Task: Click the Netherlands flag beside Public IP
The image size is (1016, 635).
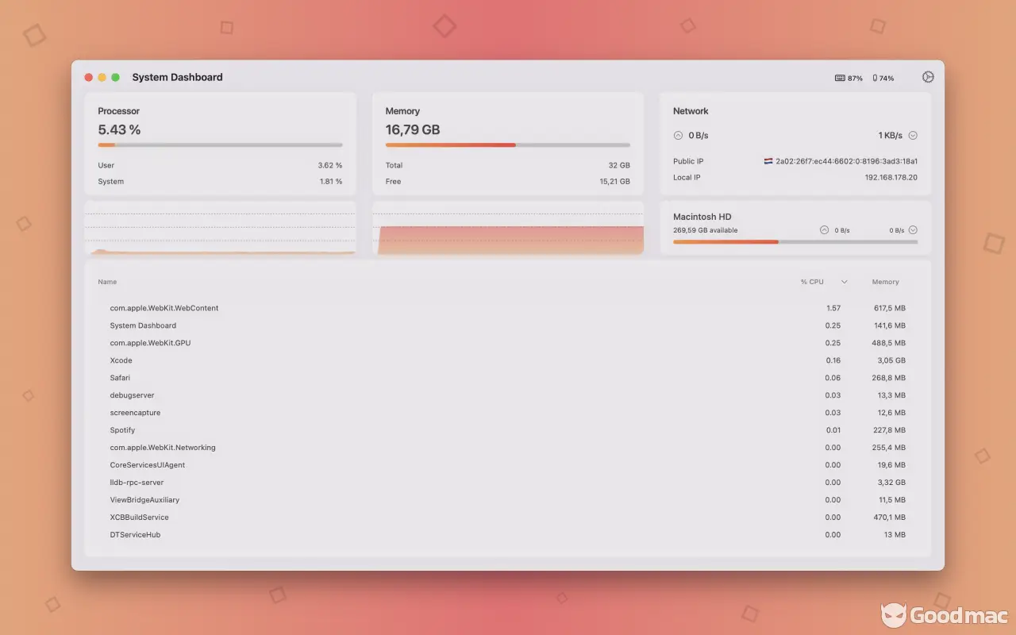Action: click(768, 161)
